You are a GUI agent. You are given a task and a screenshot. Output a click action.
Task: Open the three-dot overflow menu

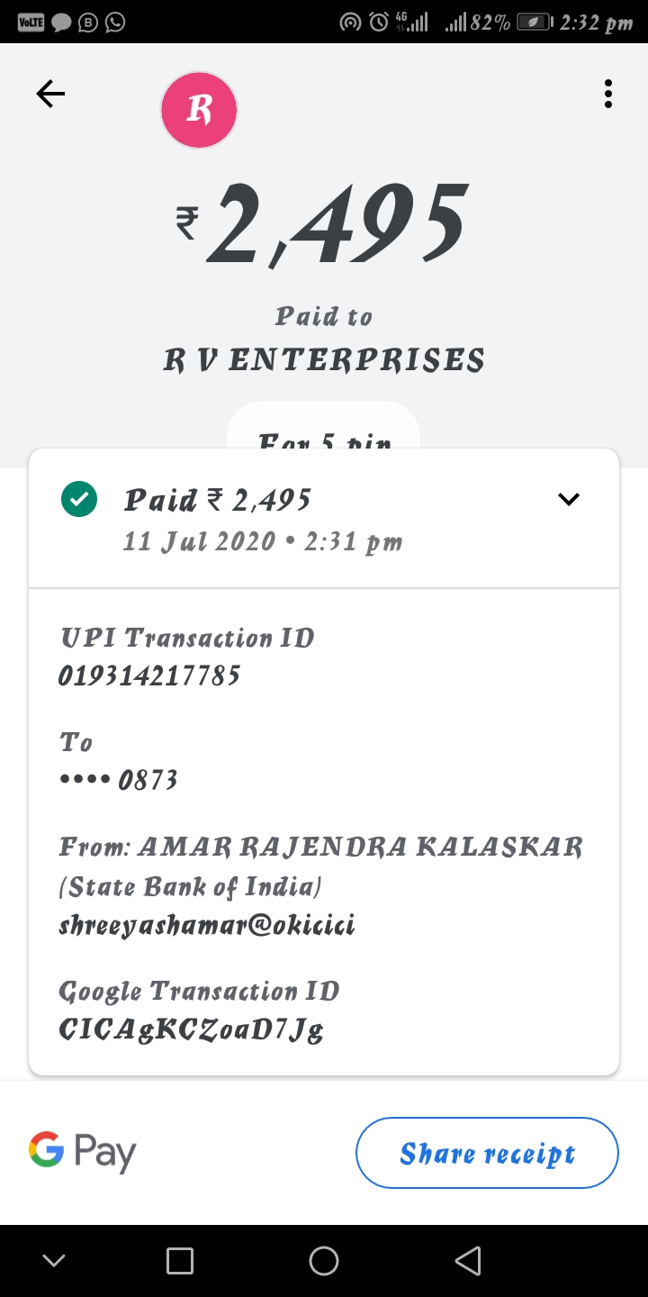[x=608, y=94]
